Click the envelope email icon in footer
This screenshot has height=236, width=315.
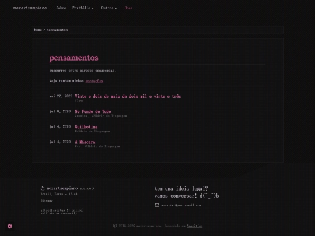pos(157,205)
